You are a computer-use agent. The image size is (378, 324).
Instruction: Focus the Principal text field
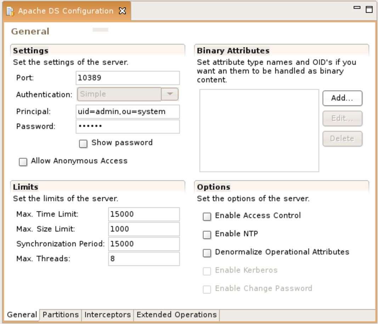[128, 112]
